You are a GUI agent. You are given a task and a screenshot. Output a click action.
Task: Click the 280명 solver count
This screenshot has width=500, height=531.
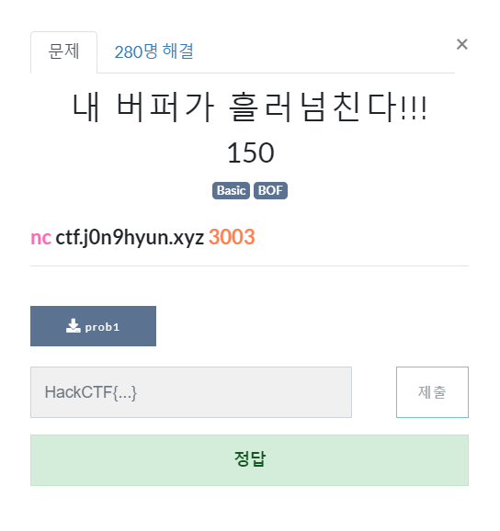click(x=136, y=51)
